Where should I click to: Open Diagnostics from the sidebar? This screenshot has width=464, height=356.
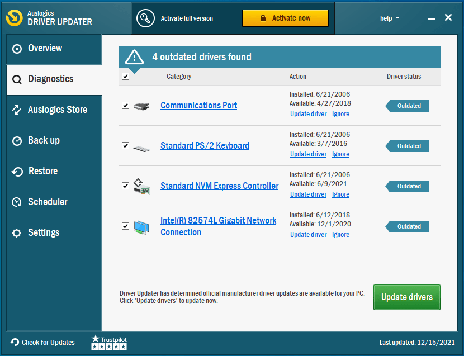[16, 79]
